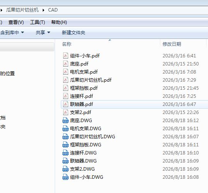The image size is (208, 193).
Task: Click the DWG icon of 连接杆.DWG
Action: click(65, 153)
